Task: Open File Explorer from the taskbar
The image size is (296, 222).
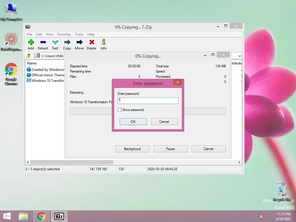Action: click(x=23, y=216)
